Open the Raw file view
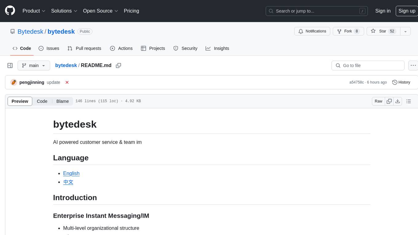Screen dimensions: 418x235 378,101
